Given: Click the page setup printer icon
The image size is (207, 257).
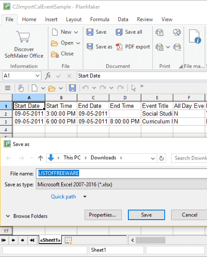Looking at the screenshot, I should [x=160, y=32].
